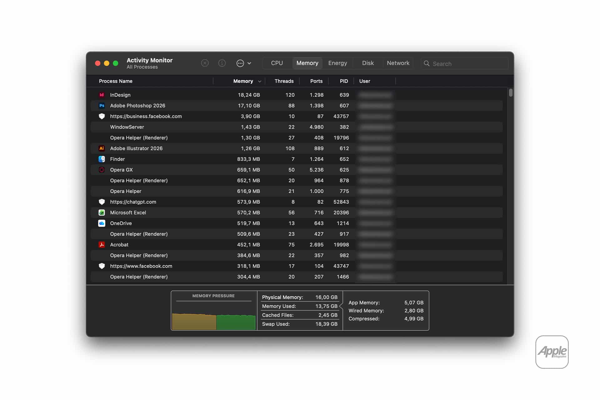Select the WindowServer process row
Viewport: 600px width, 400px height.
coord(297,127)
